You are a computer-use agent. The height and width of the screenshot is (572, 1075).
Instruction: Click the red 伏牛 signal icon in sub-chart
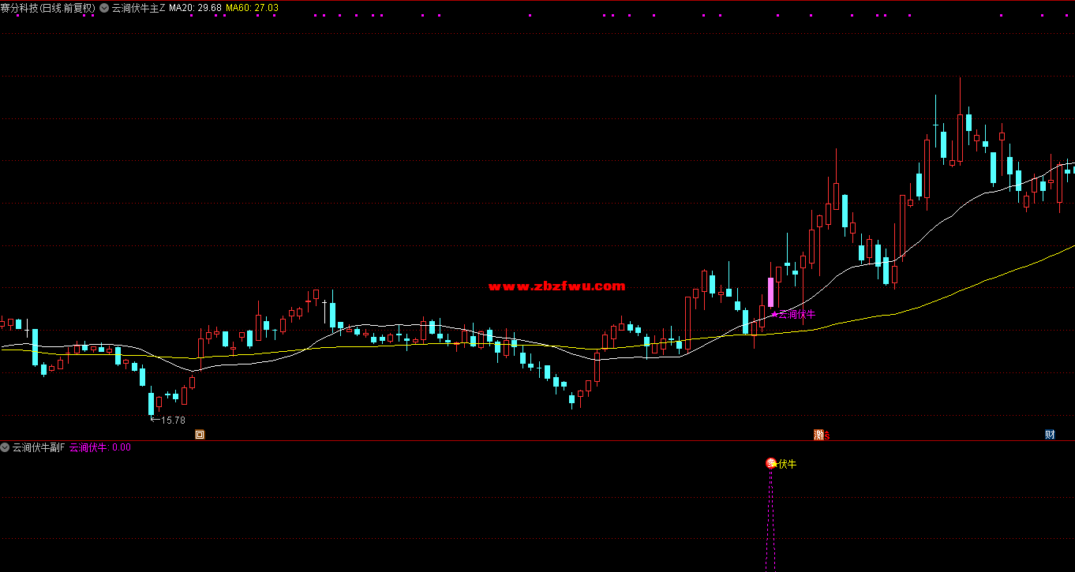771,463
